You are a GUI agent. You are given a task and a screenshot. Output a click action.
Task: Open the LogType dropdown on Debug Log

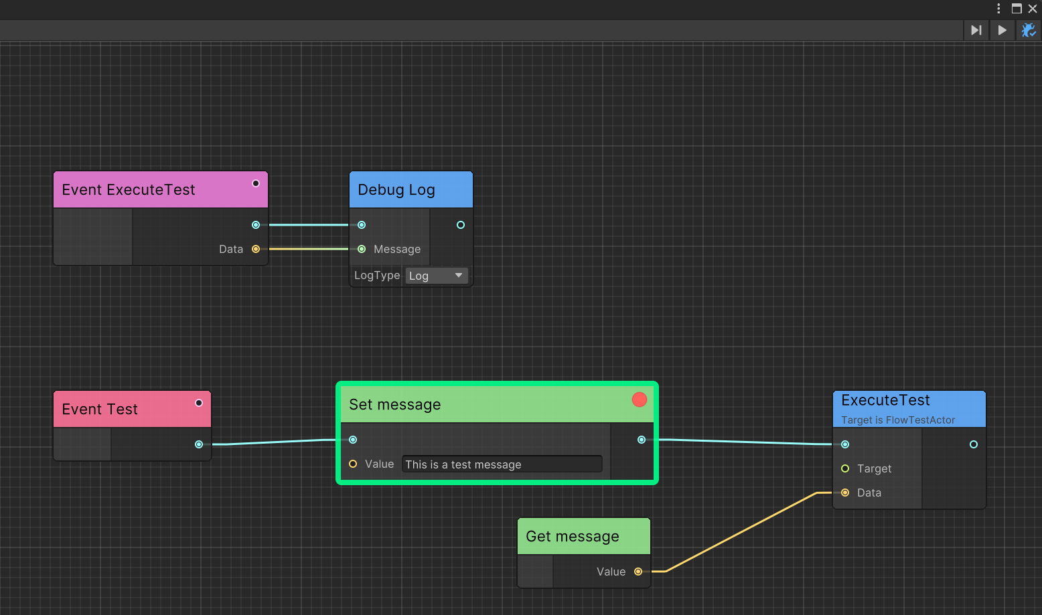pyautogui.click(x=437, y=276)
